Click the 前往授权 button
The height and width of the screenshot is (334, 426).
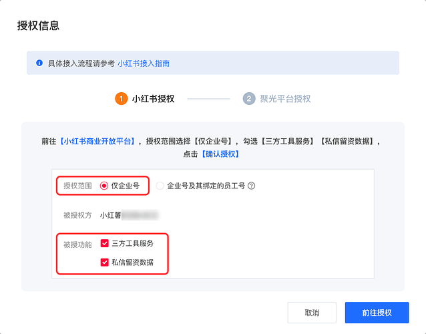[377, 313]
